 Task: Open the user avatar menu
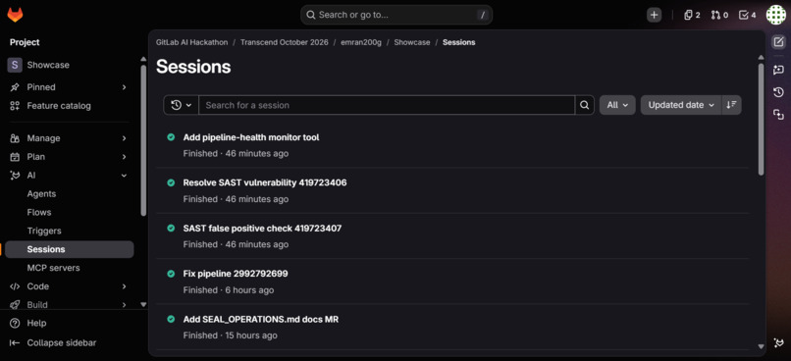[x=776, y=15]
